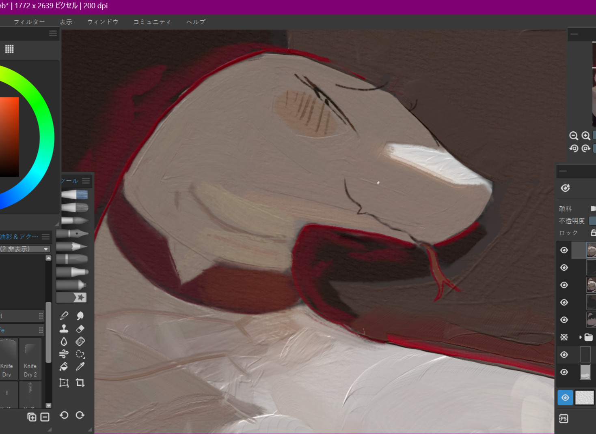Viewport: 596px width, 434px height.
Task: Select the Smudge tool
Action: point(80,316)
